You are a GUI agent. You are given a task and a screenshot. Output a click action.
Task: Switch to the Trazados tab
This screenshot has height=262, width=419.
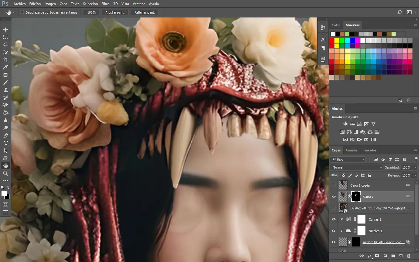point(370,150)
